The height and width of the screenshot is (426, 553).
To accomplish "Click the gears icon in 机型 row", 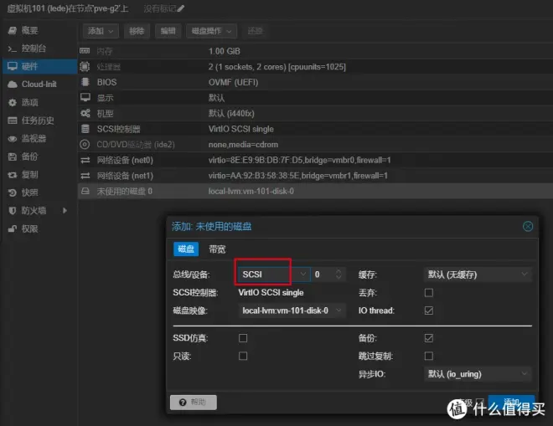I will coord(85,113).
